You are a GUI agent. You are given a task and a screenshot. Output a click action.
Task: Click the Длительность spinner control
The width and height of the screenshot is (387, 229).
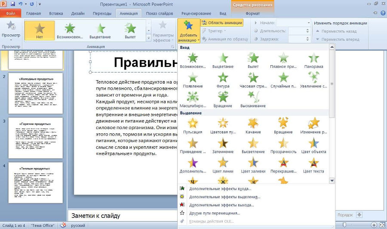307,31
